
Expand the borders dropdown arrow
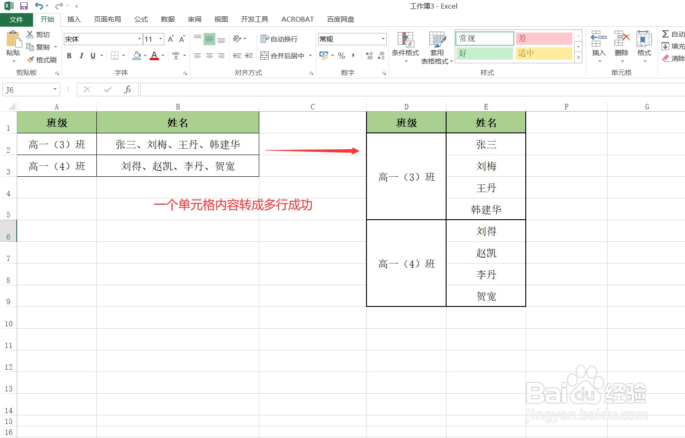pyautogui.click(x=124, y=56)
